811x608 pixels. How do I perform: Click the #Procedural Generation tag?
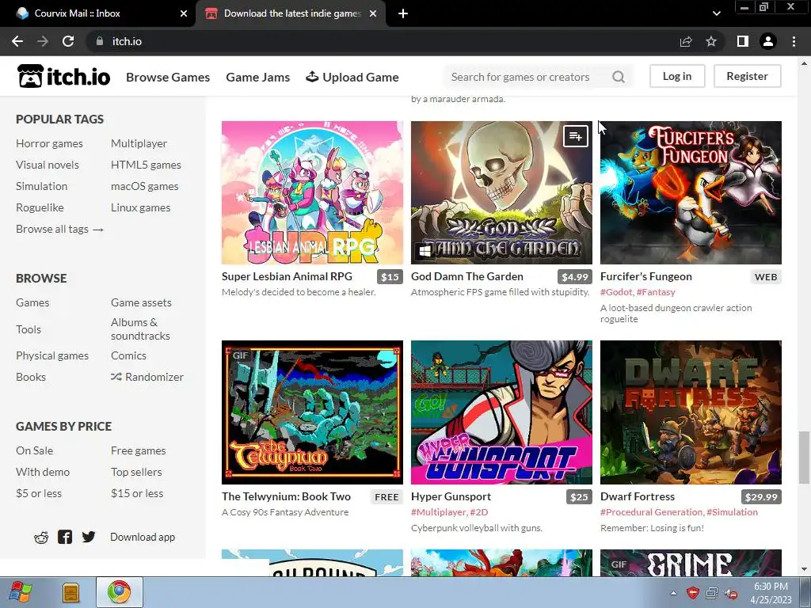tap(651, 512)
